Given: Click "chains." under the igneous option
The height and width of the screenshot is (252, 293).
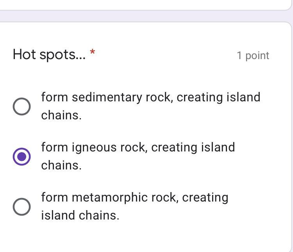Looking at the screenshot, I should tap(61, 165).
